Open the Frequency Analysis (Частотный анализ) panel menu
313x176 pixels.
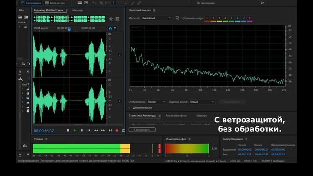coord(154,10)
